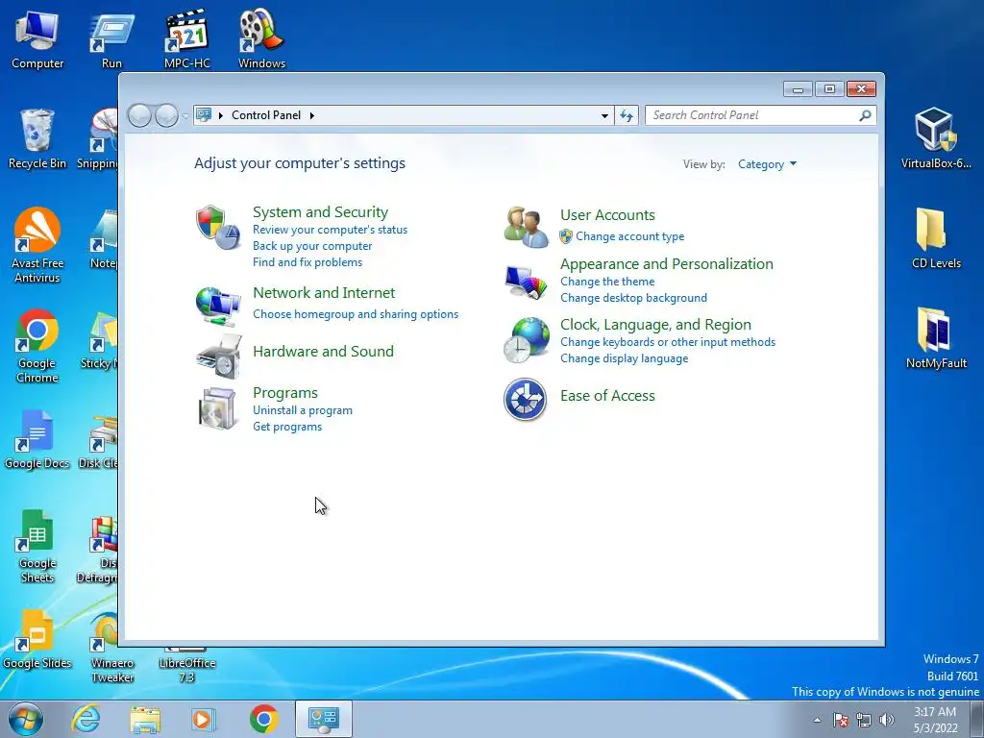Image resolution: width=984 pixels, height=738 pixels.
Task: Open the Windows Start button
Action: tap(26, 719)
